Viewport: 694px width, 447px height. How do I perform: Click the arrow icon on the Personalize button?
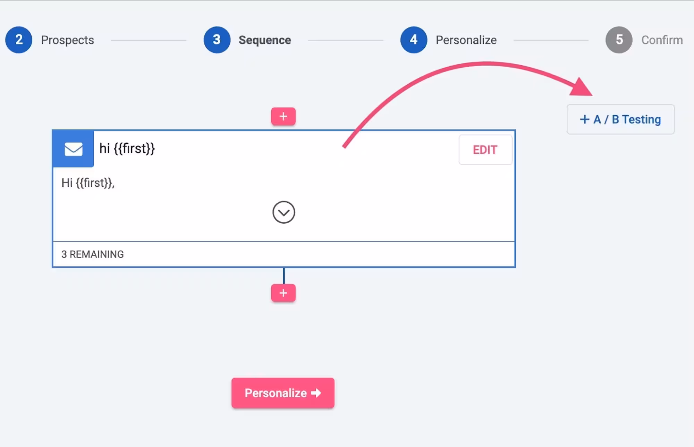(x=316, y=393)
